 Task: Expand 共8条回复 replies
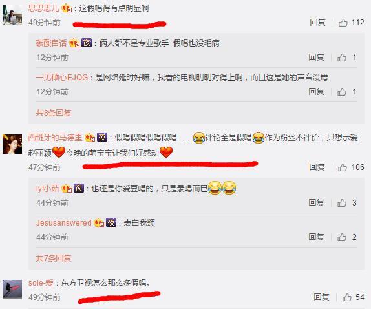click(54, 113)
